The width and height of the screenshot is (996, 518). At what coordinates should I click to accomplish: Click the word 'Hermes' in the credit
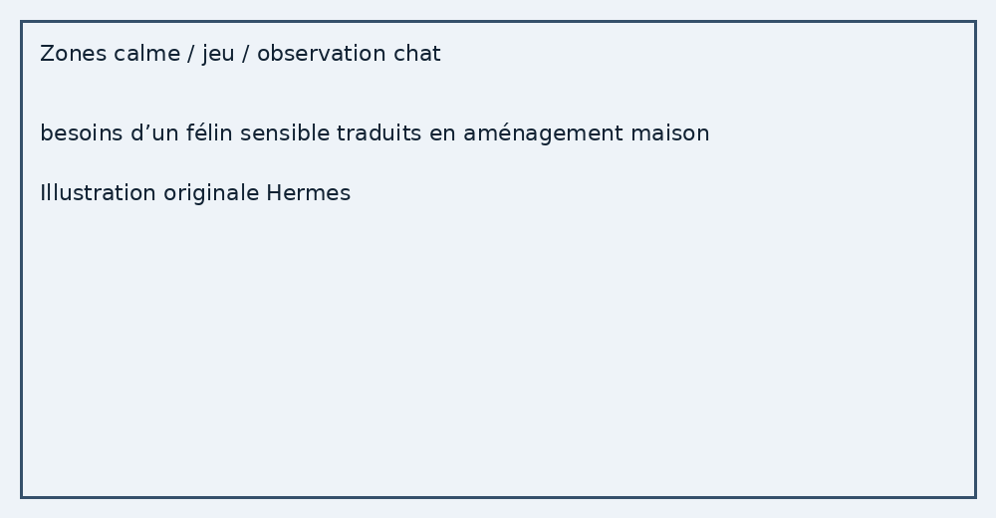(308, 192)
